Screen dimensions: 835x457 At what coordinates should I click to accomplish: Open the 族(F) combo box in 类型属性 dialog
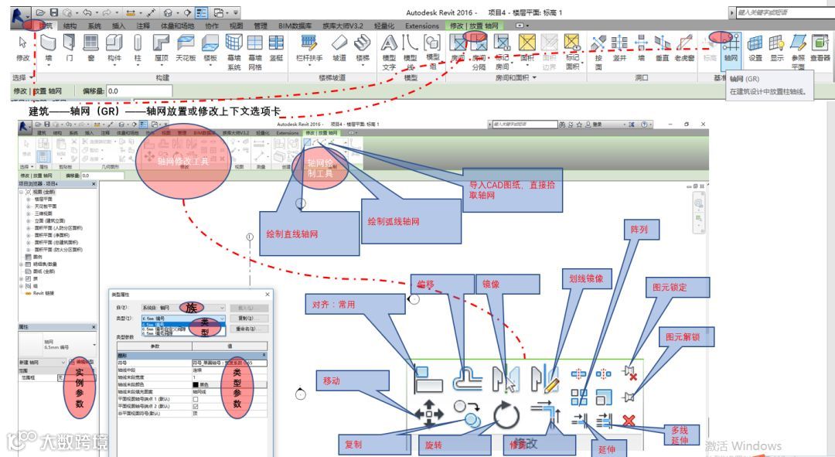(x=183, y=308)
